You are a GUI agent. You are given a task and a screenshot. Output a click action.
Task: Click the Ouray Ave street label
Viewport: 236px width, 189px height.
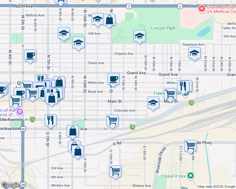click(96, 63)
